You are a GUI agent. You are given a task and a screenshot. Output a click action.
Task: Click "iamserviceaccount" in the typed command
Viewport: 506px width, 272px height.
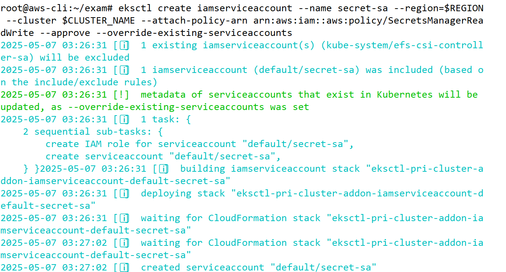(x=245, y=8)
